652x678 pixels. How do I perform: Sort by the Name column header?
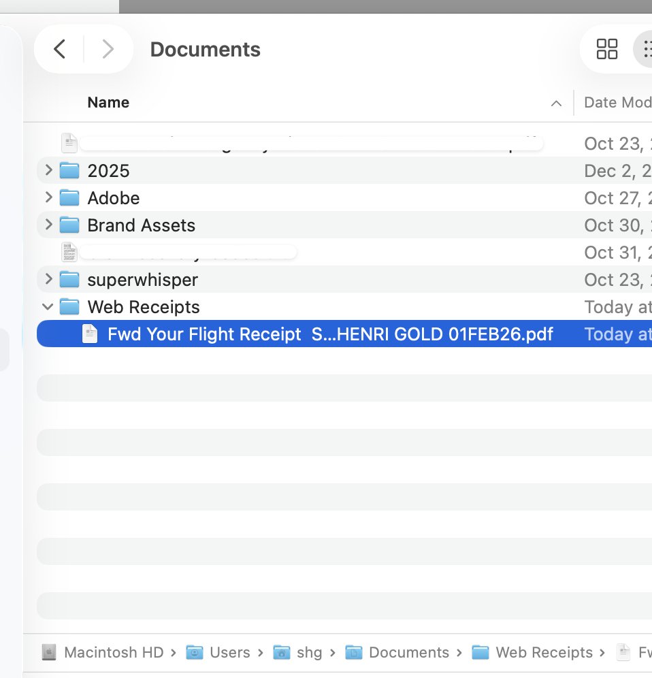click(x=108, y=103)
